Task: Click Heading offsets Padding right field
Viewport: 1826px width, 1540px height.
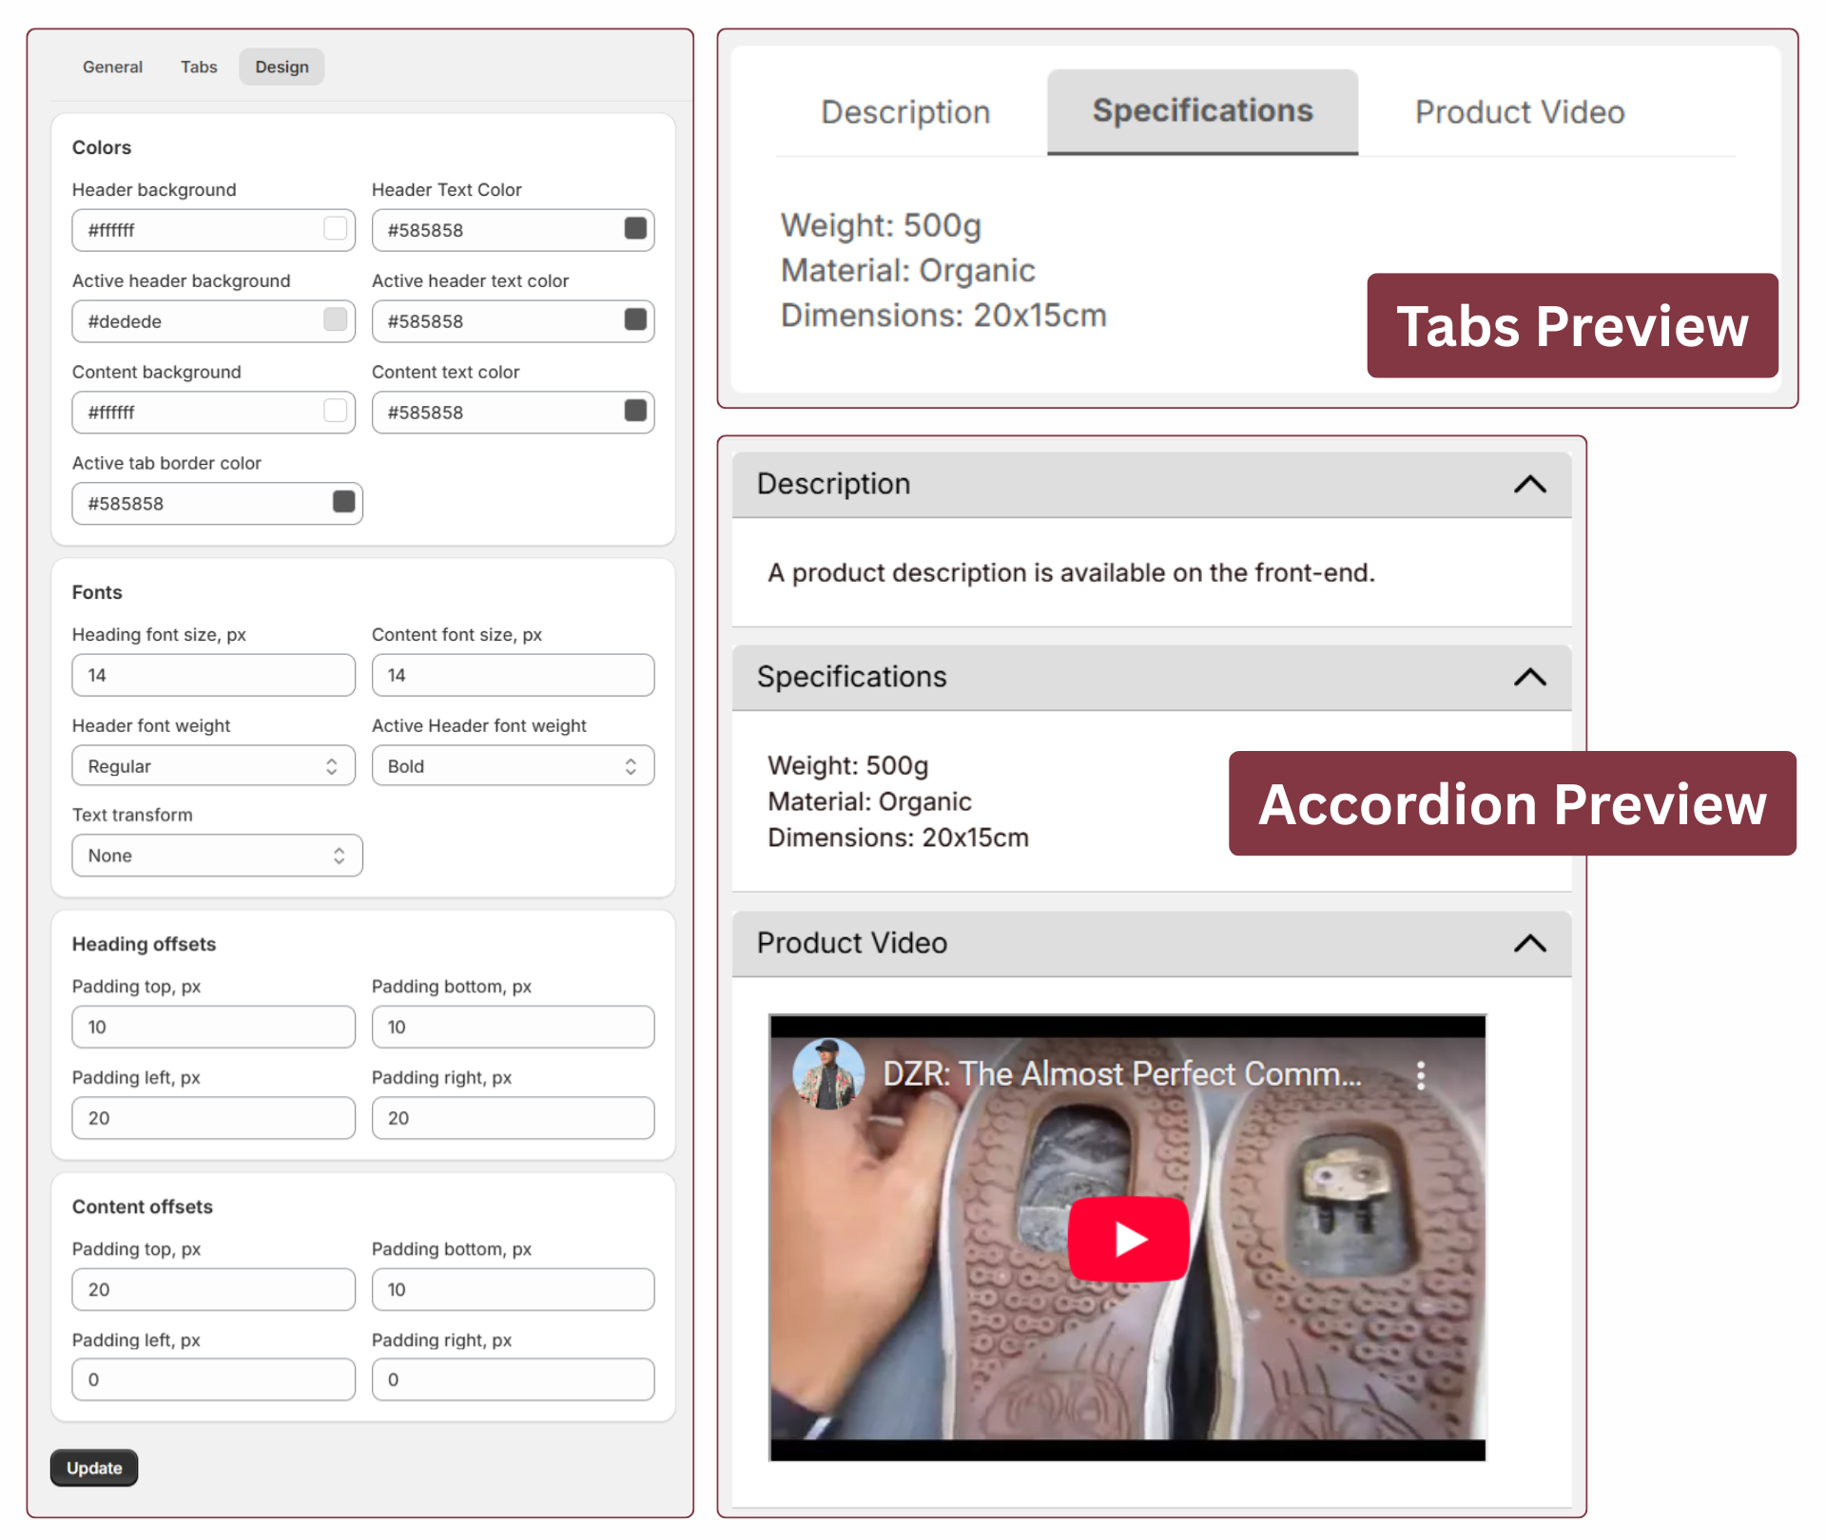Action: (513, 1118)
